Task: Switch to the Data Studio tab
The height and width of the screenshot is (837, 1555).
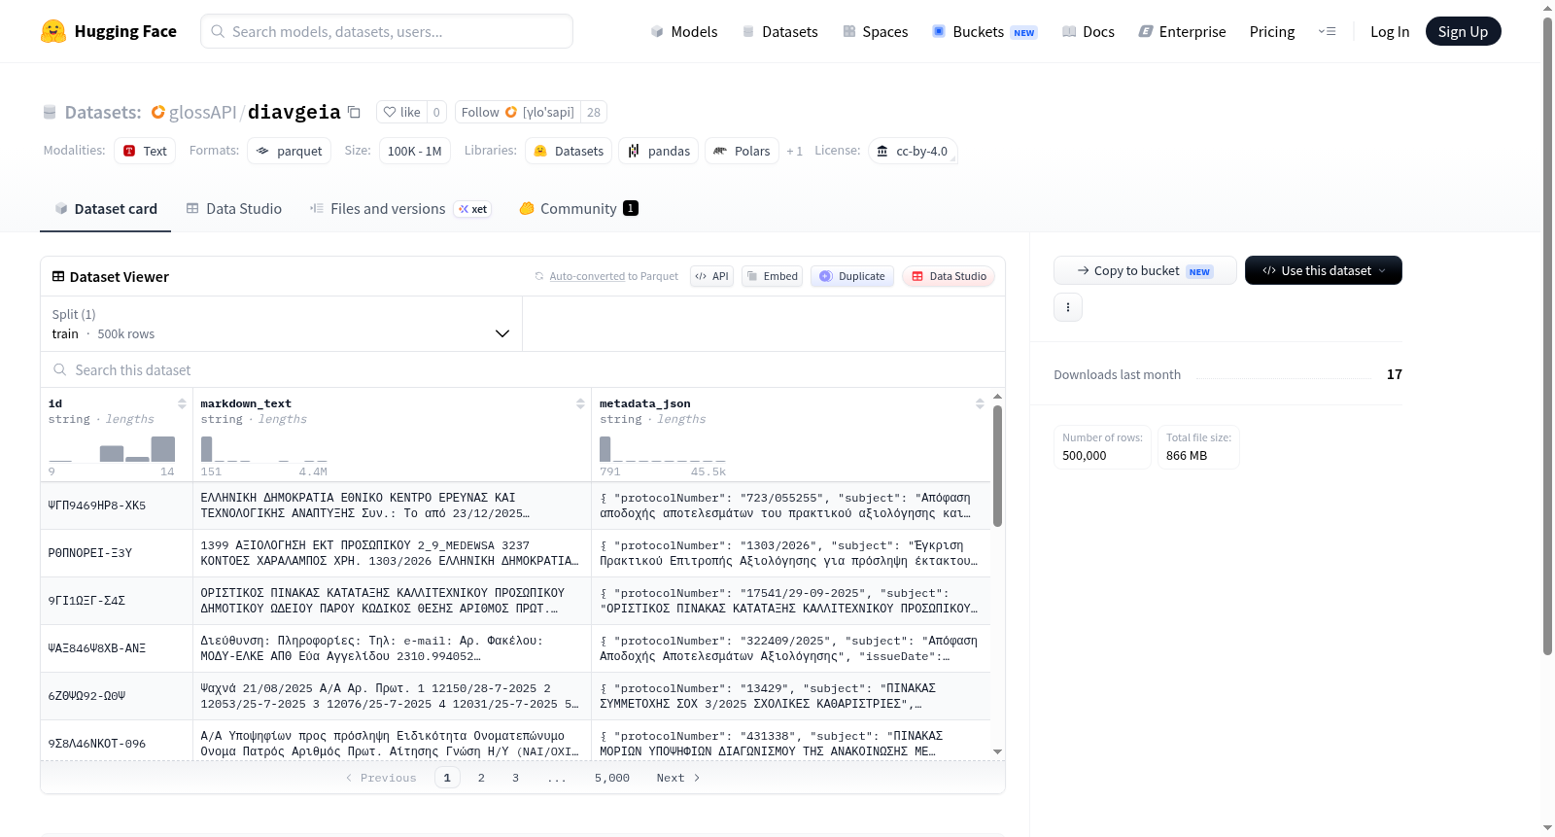Action: coord(234,208)
